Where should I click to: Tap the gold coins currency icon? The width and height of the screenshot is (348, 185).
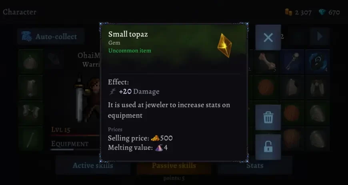click(x=288, y=12)
